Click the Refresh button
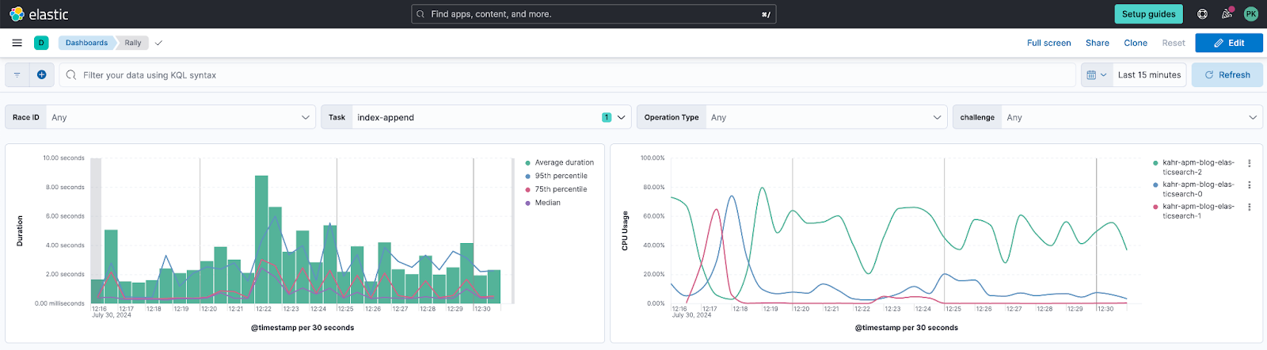The width and height of the screenshot is (1267, 350). [1227, 75]
